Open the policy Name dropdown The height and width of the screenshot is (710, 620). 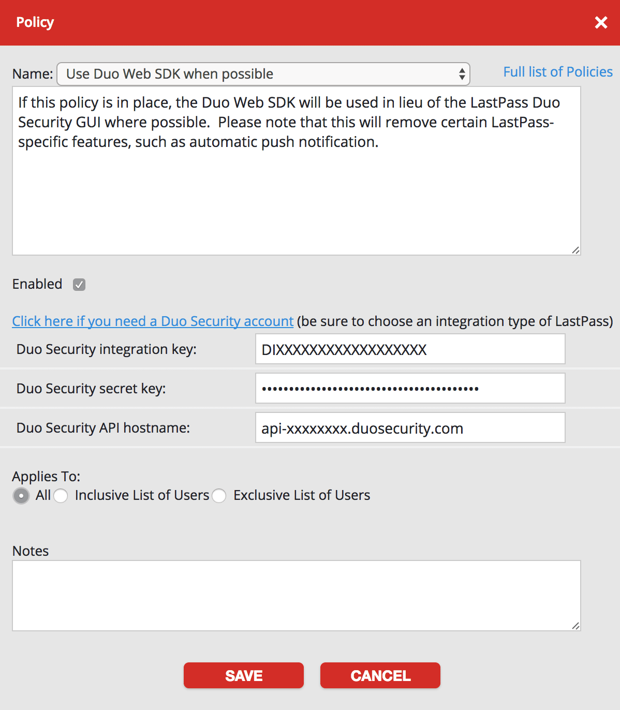[x=263, y=74]
